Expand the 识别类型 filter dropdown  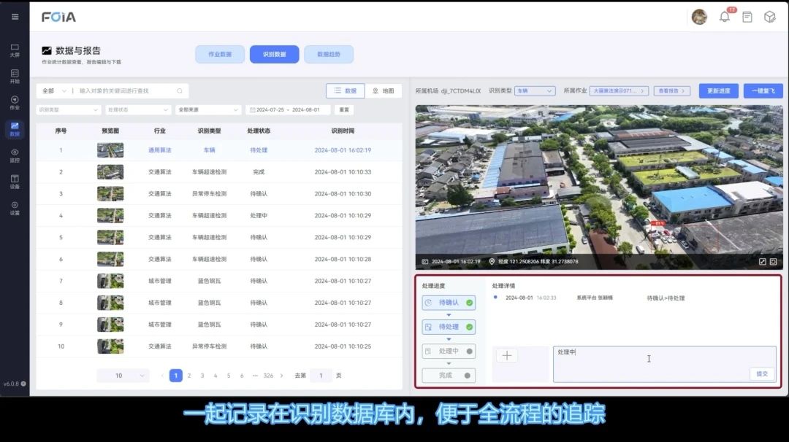point(68,110)
